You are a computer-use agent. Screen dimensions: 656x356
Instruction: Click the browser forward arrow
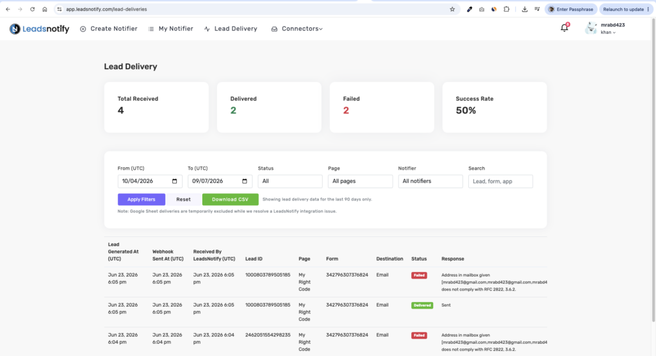[x=20, y=9]
